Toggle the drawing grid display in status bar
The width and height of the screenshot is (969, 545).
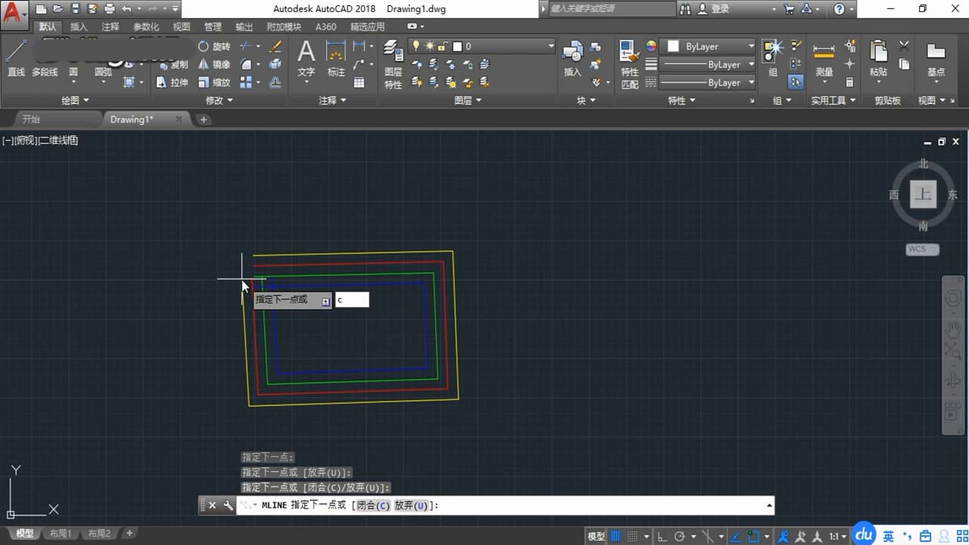tap(615, 537)
